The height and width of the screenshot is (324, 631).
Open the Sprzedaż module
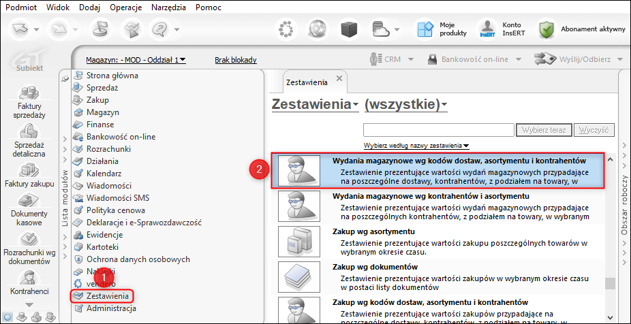[102, 88]
